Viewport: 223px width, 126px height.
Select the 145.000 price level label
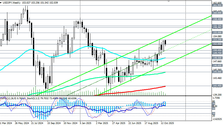tap(217, 72)
